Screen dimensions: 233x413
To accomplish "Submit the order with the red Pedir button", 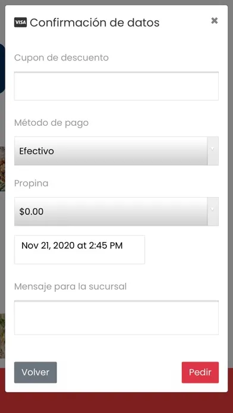I will pyautogui.click(x=200, y=373).
